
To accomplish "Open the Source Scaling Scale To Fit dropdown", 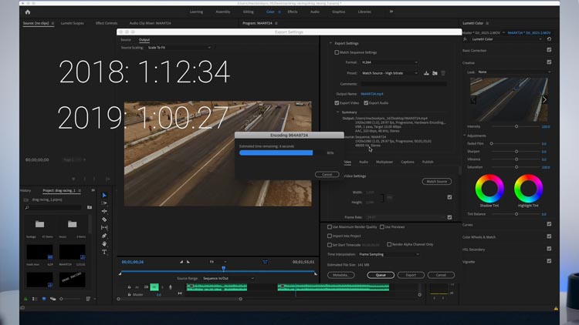I will tap(179, 48).
